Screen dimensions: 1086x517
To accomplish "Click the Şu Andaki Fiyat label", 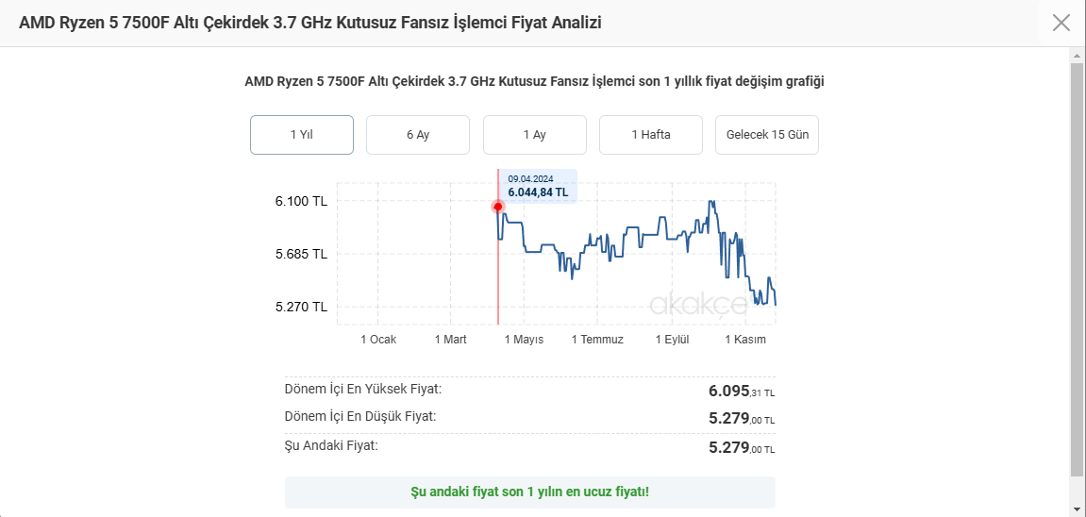I will (x=331, y=444).
